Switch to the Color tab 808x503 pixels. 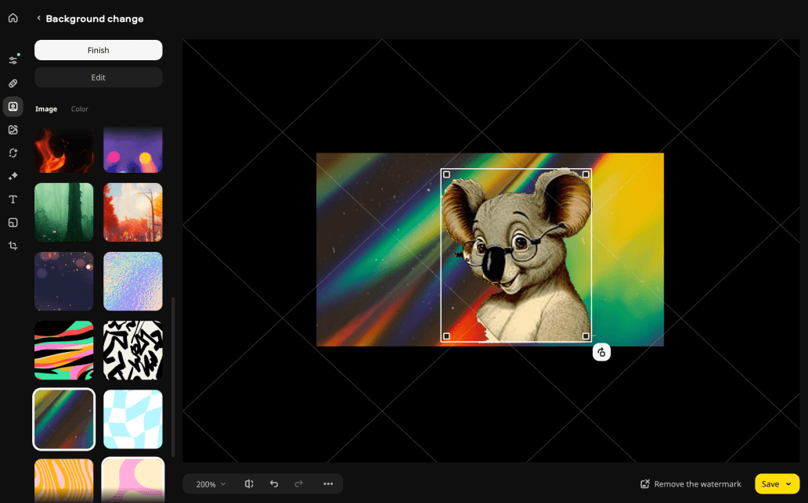80,110
